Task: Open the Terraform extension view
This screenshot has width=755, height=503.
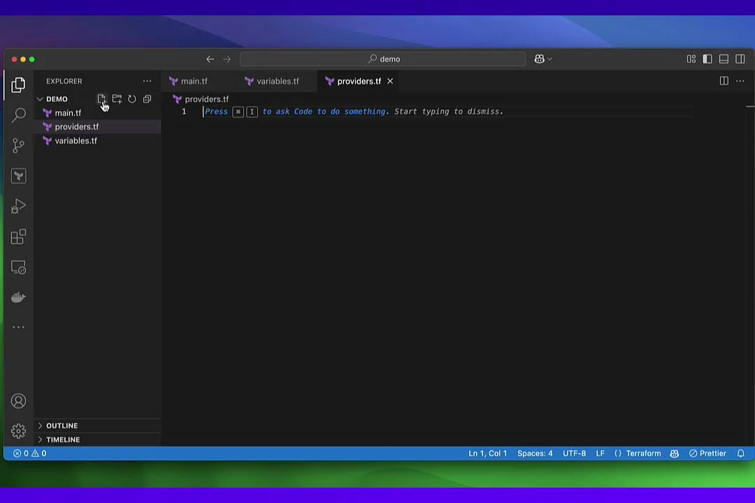Action: [18, 175]
